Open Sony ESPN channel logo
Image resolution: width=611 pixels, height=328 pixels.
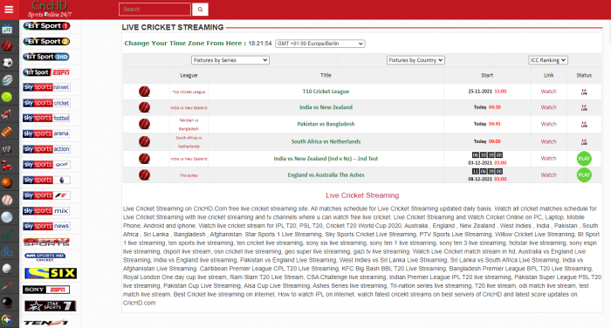pos(46,290)
